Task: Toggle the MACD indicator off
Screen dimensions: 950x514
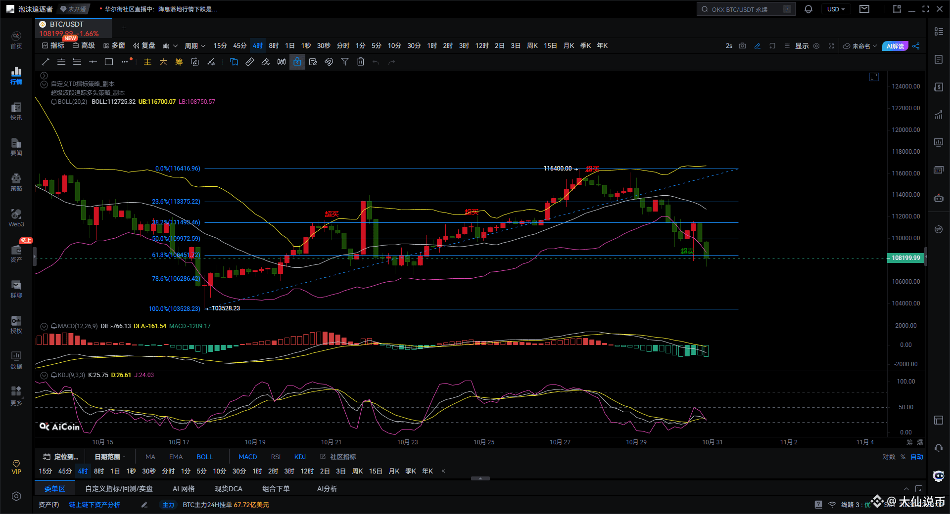Action: (x=247, y=457)
